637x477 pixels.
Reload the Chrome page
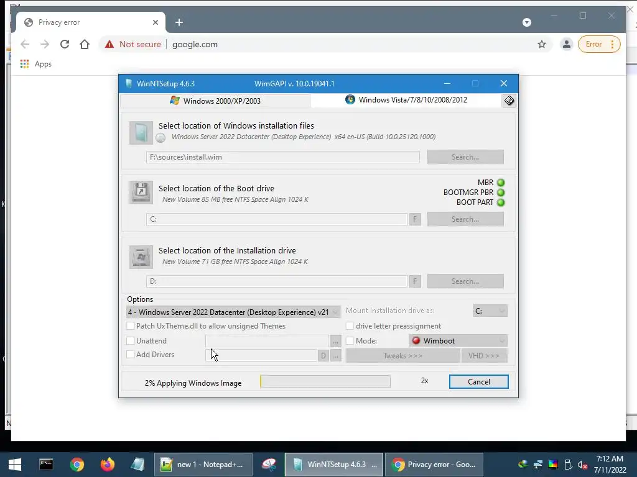[x=65, y=44]
